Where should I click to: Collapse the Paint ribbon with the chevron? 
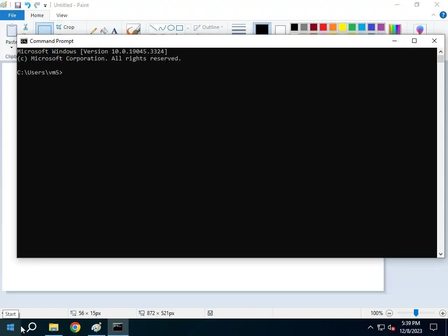434,15
